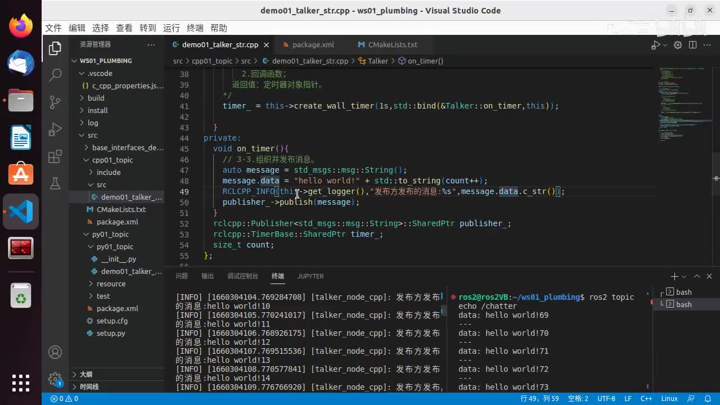Click the C++ language mode indicator
This screenshot has width=720, height=405.
(x=646, y=399)
